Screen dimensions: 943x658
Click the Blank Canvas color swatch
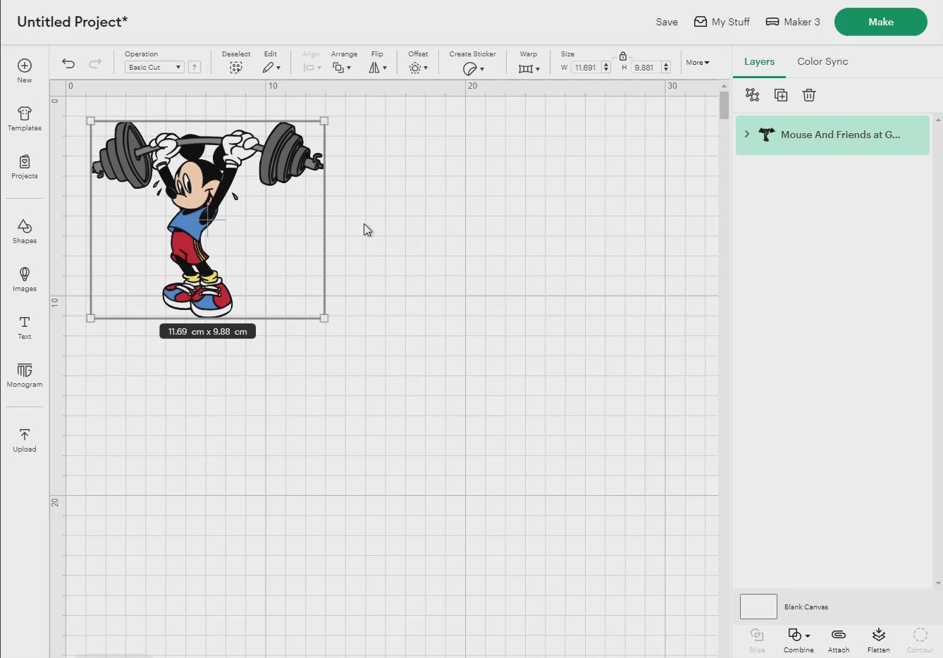coord(758,607)
